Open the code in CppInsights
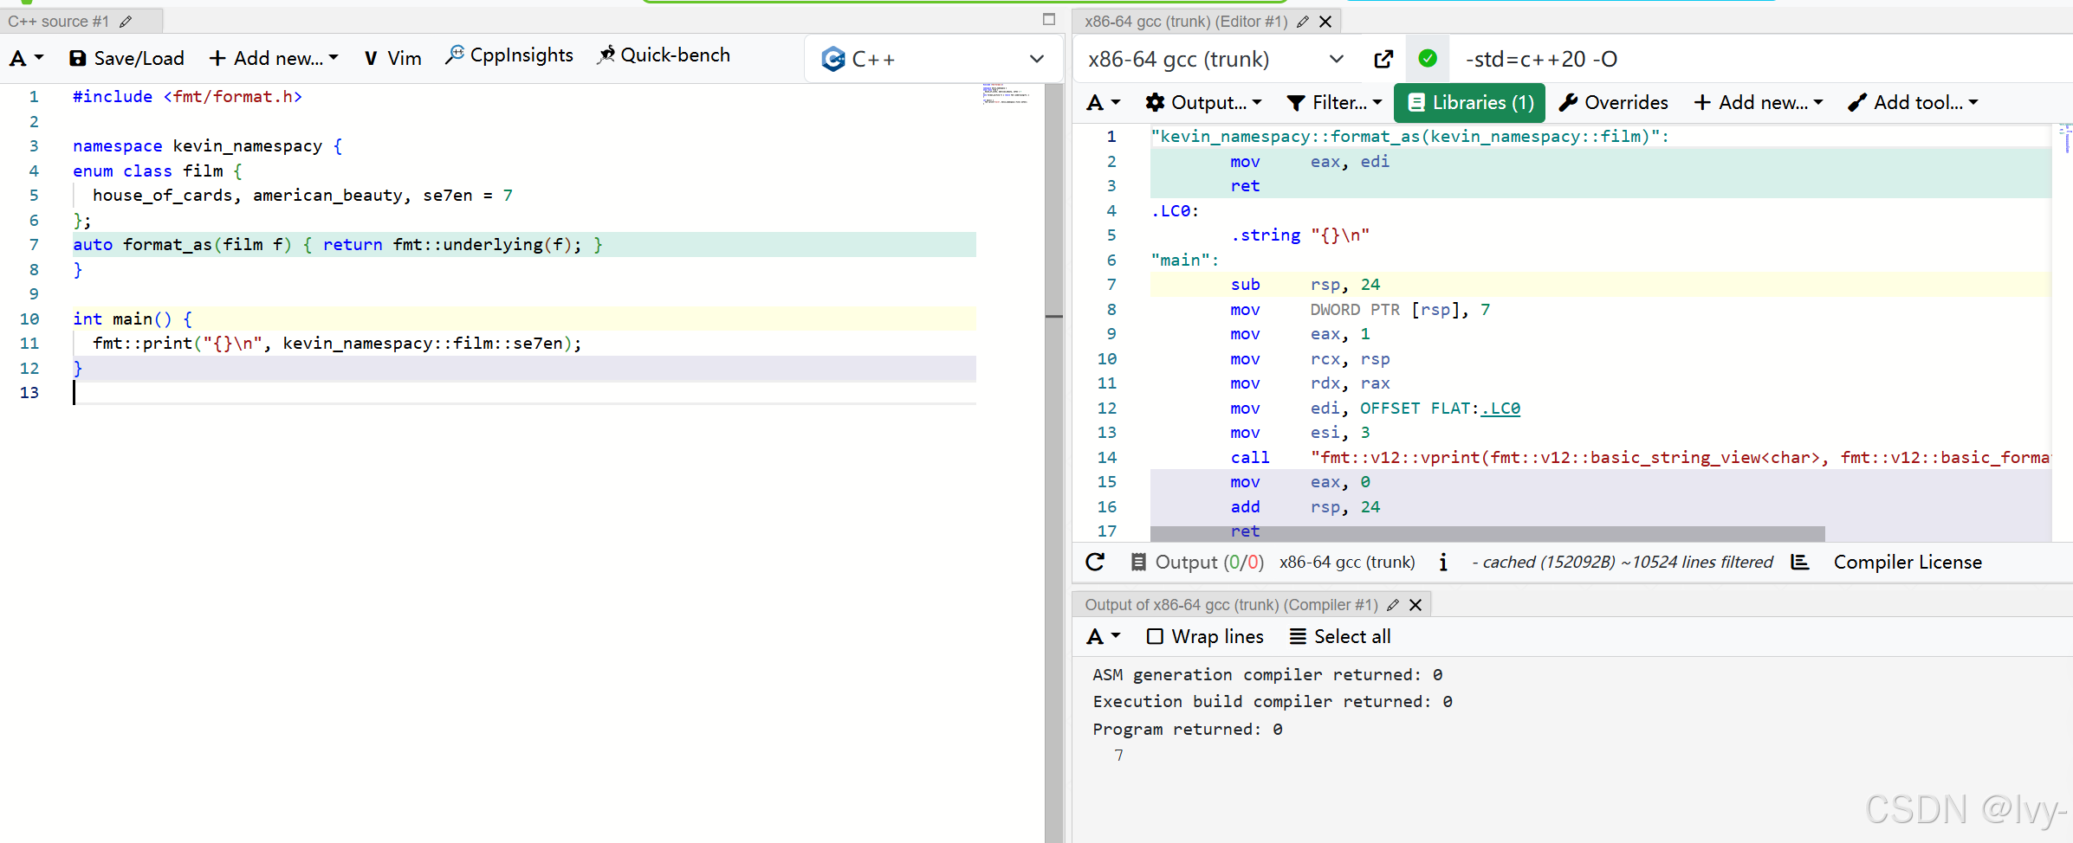Image resolution: width=2073 pixels, height=843 pixels. pyautogui.click(x=509, y=55)
